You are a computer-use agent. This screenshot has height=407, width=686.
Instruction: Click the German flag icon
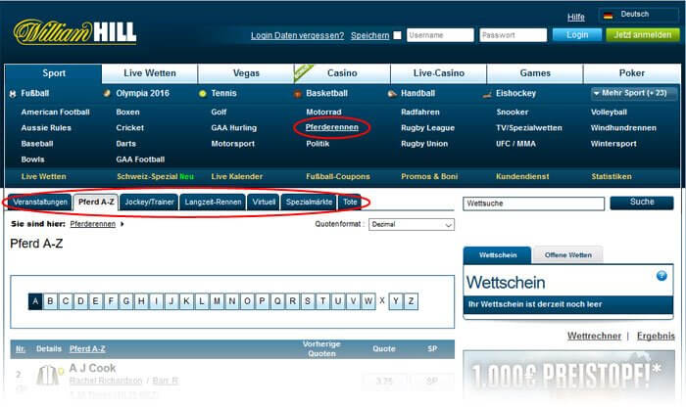608,16
